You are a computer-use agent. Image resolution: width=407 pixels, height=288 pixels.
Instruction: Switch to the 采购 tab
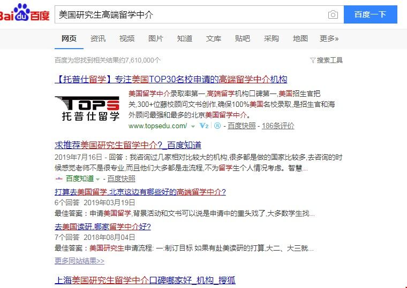(272, 38)
